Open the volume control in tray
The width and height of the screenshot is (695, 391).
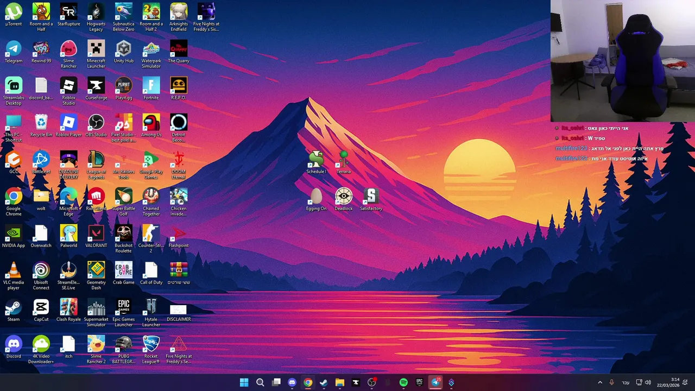[x=648, y=382]
